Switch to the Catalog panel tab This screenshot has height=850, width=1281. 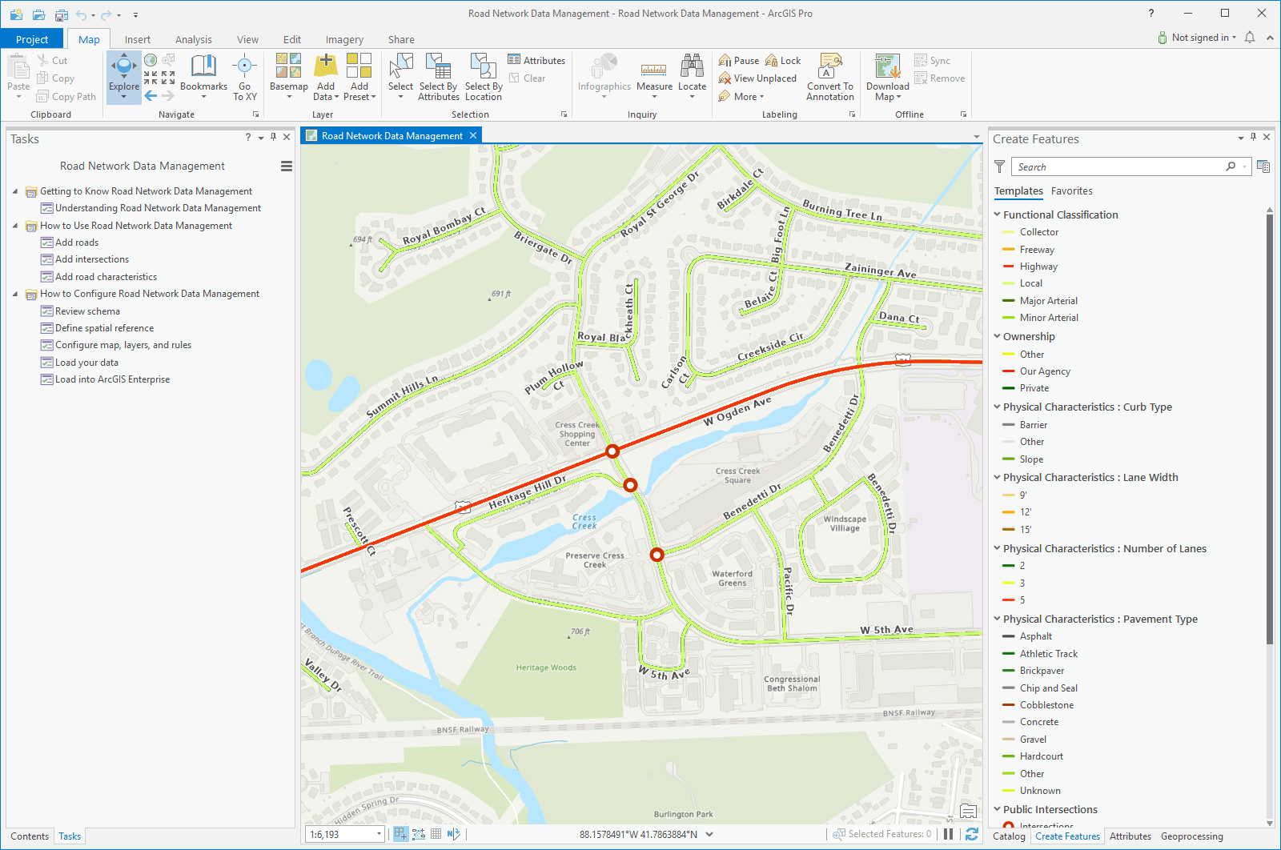point(1009,836)
